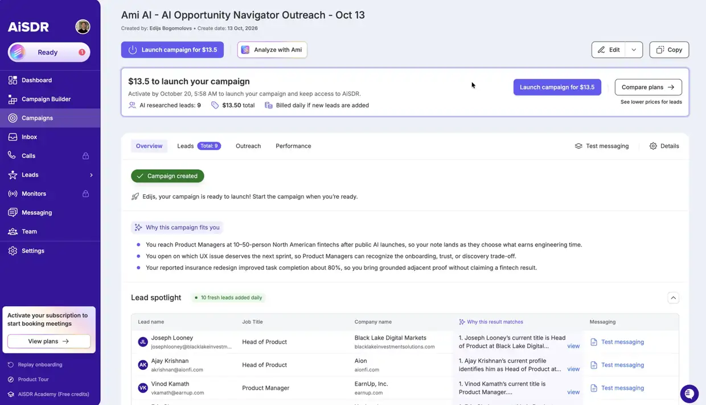Click the Campaign created status badge

167,176
